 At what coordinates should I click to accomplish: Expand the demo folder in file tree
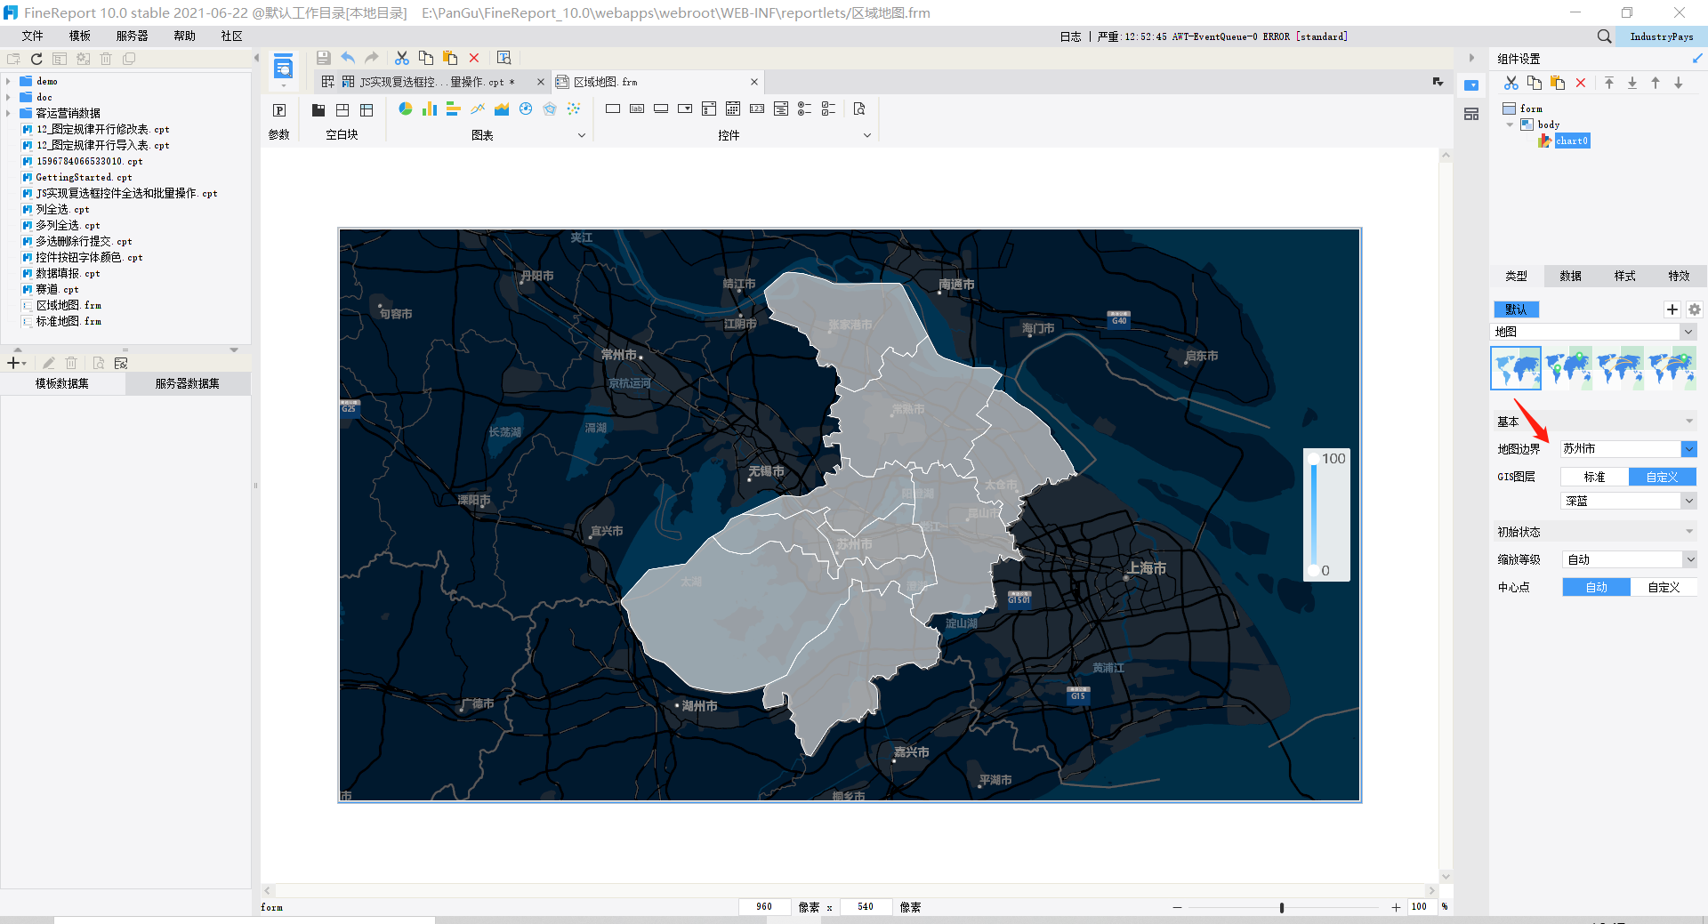coord(9,81)
